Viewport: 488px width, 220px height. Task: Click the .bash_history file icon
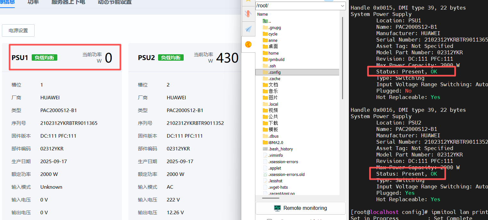(x=265, y=149)
